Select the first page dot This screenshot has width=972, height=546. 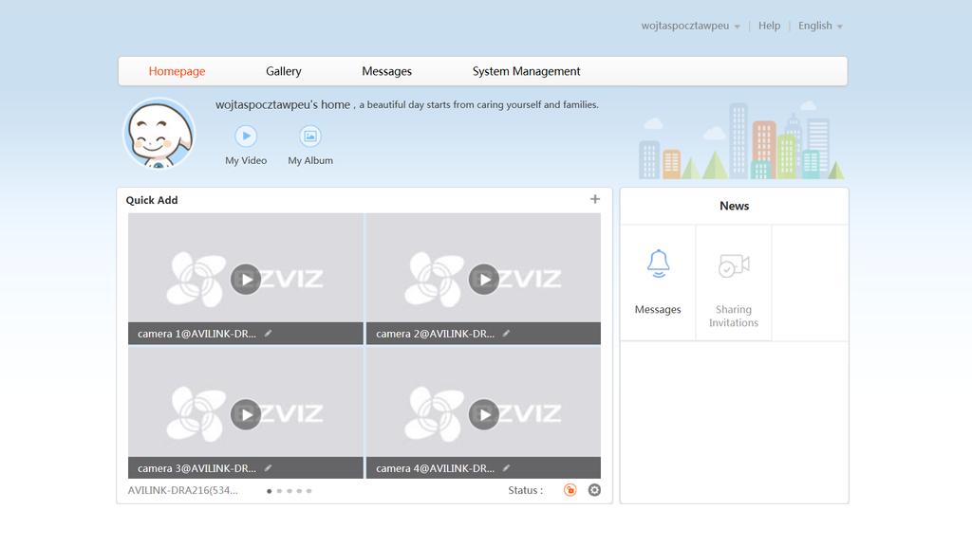coord(269,491)
